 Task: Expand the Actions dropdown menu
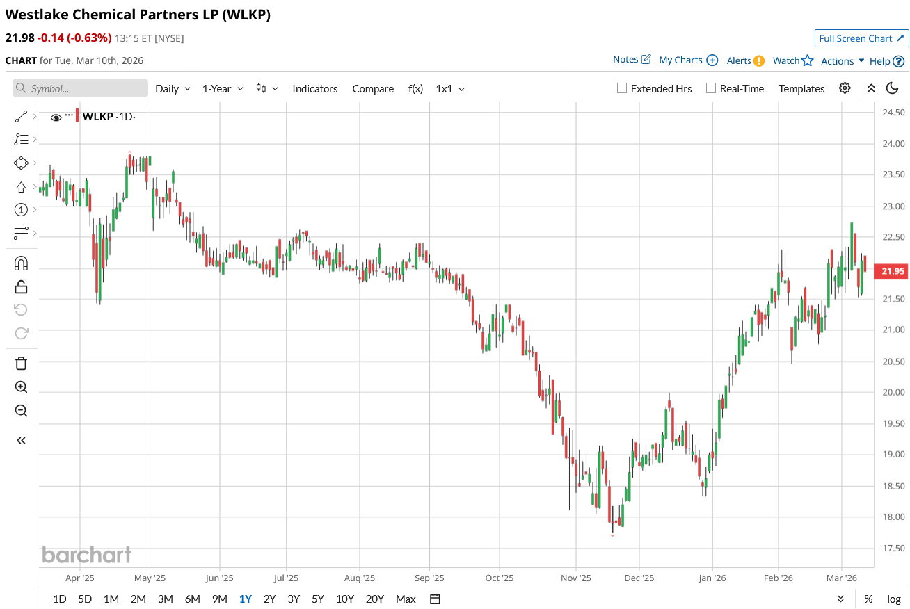point(843,61)
